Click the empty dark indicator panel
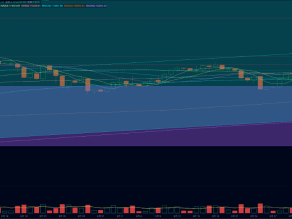Screen dimensions: 292x219 pos(146,166)
